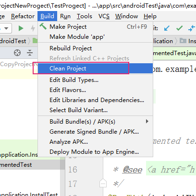Image resolution: width=196 pixels, height=196 pixels.
Task: Click the green Run arrow icon
Action: [x=21, y=28]
